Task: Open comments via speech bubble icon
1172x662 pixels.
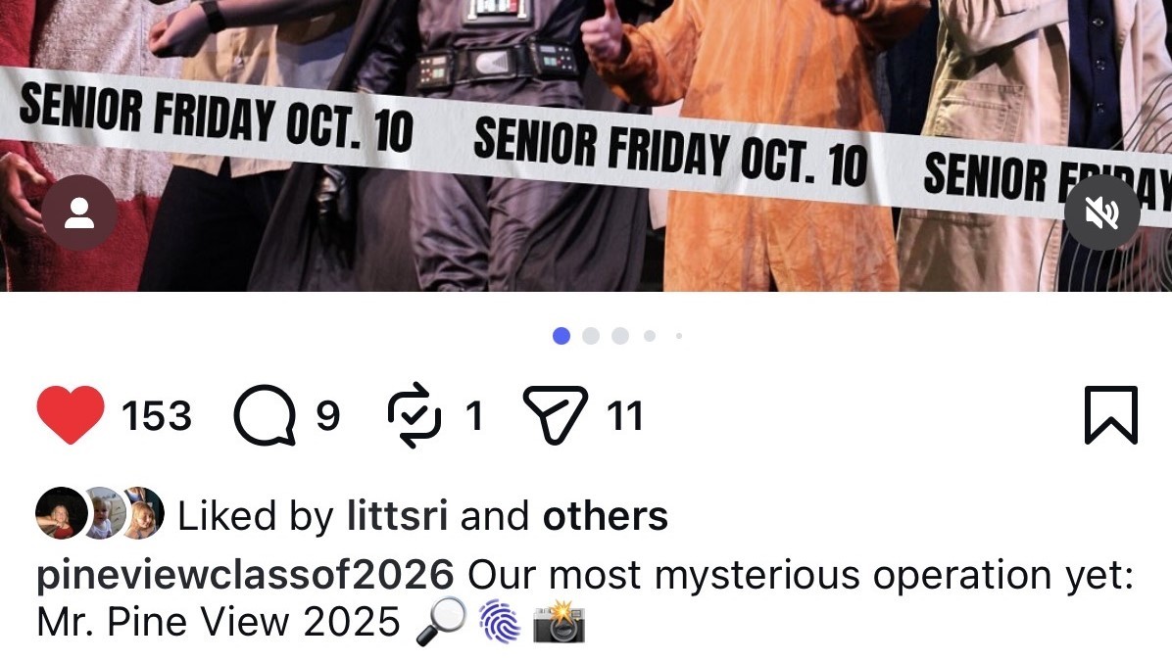Action: pos(265,414)
